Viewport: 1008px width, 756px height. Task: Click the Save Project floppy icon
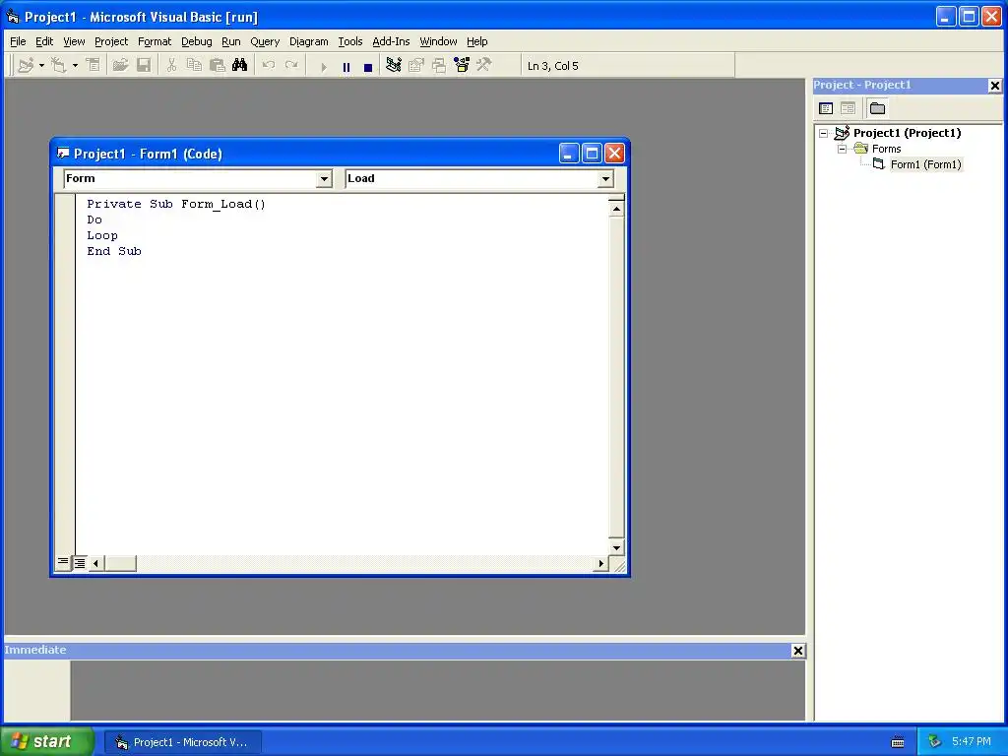[x=144, y=66]
